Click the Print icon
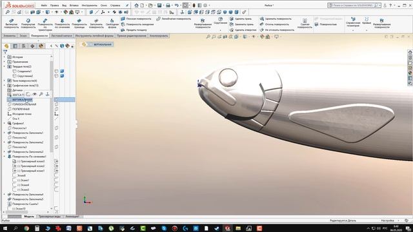 click(168, 5)
